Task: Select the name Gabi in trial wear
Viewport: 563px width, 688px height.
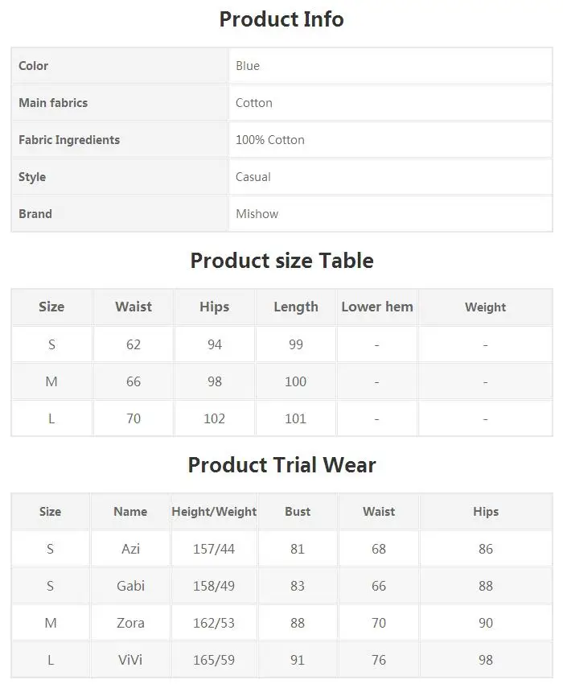Action: [130, 586]
